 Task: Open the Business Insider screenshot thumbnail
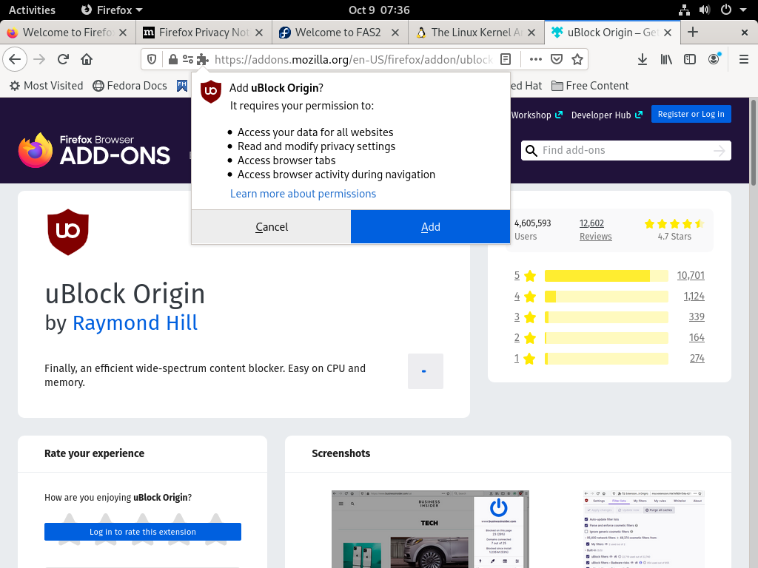[430, 530]
